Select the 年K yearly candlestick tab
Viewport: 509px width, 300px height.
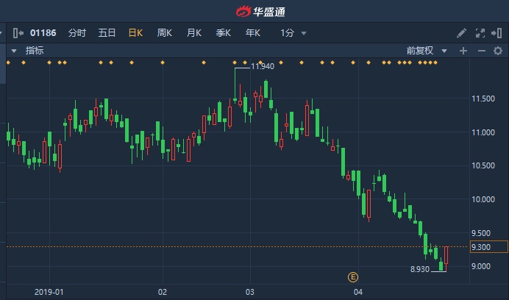coord(252,33)
